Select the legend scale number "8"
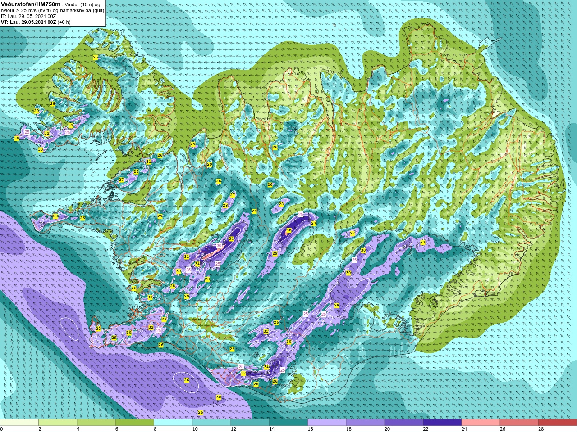Viewport: 577px width, 432px height. coord(154,429)
